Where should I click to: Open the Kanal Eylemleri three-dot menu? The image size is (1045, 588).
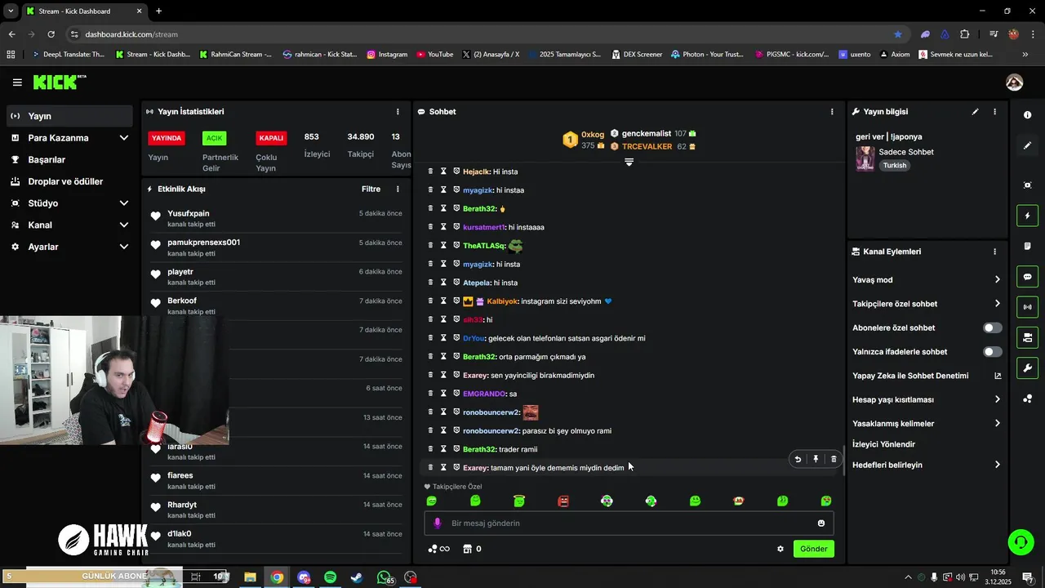[994, 252]
